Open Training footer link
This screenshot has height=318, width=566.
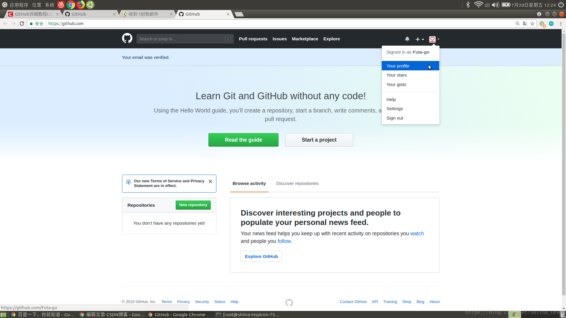(390, 302)
